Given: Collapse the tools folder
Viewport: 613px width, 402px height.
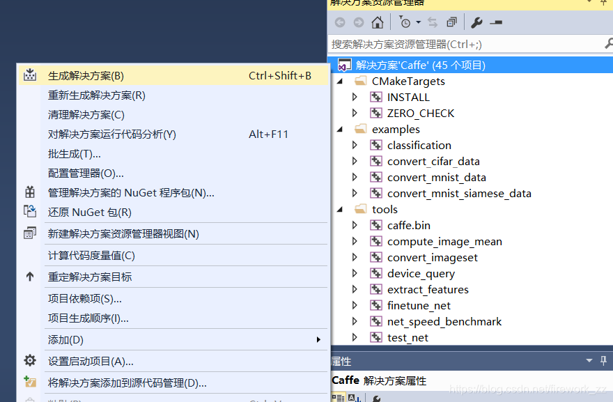Looking at the screenshot, I should tap(340, 209).
